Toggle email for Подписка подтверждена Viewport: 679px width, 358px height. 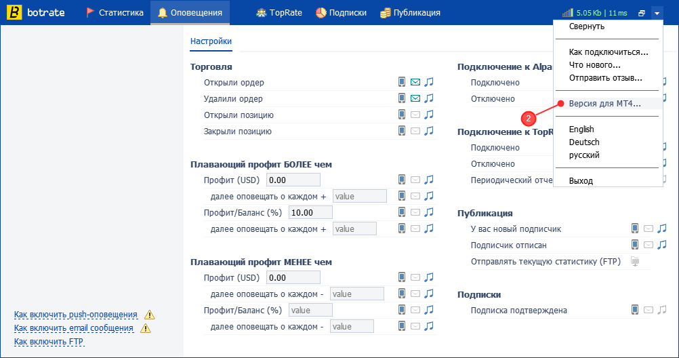(649, 310)
